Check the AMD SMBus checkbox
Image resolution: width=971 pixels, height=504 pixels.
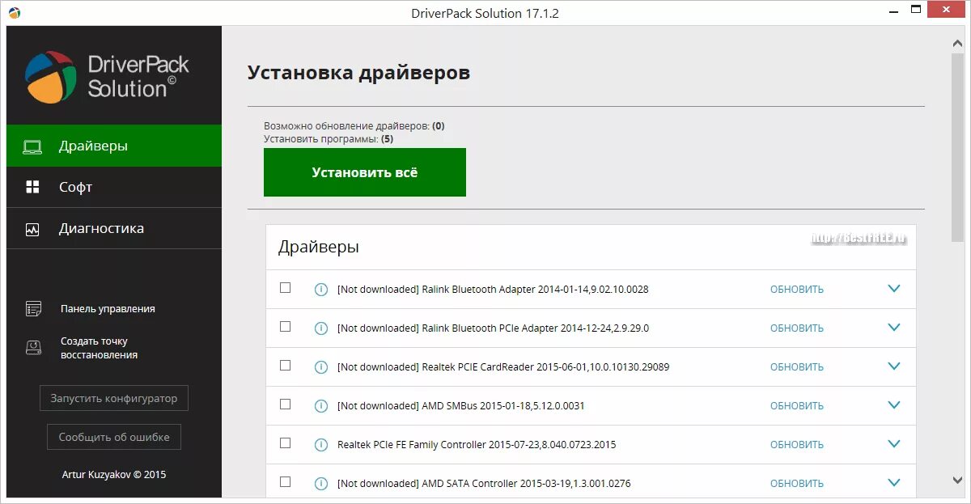click(285, 404)
